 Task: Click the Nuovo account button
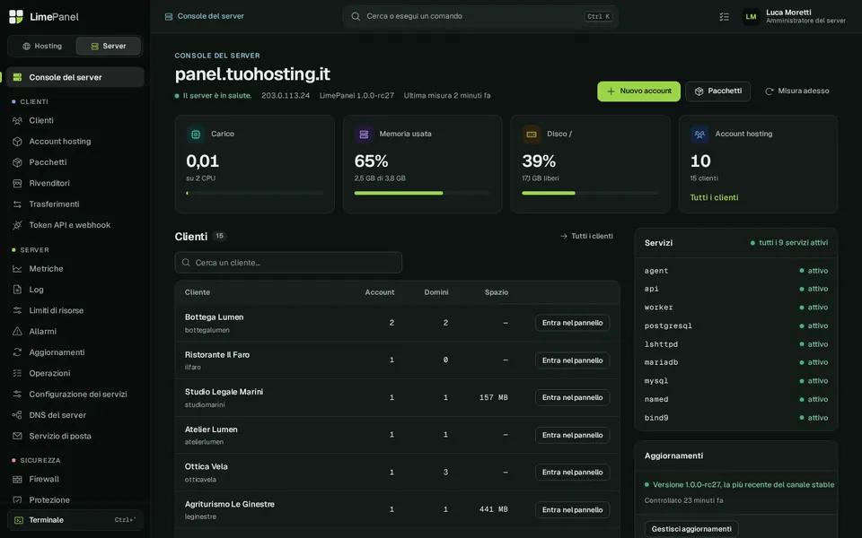(x=638, y=91)
